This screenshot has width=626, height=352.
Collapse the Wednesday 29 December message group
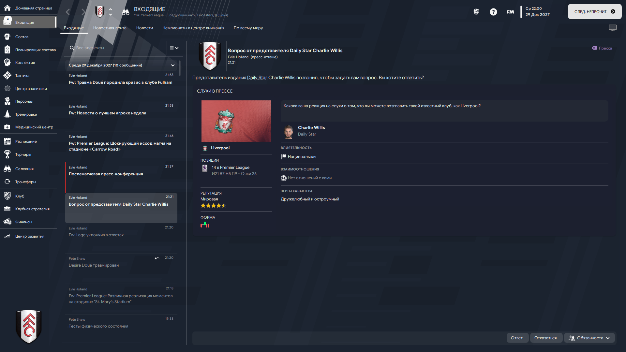pyautogui.click(x=173, y=65)
